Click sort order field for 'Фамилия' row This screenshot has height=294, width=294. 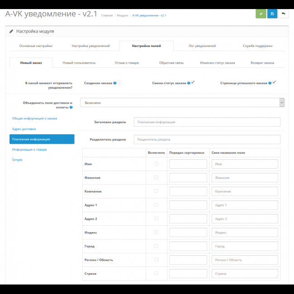188,178
